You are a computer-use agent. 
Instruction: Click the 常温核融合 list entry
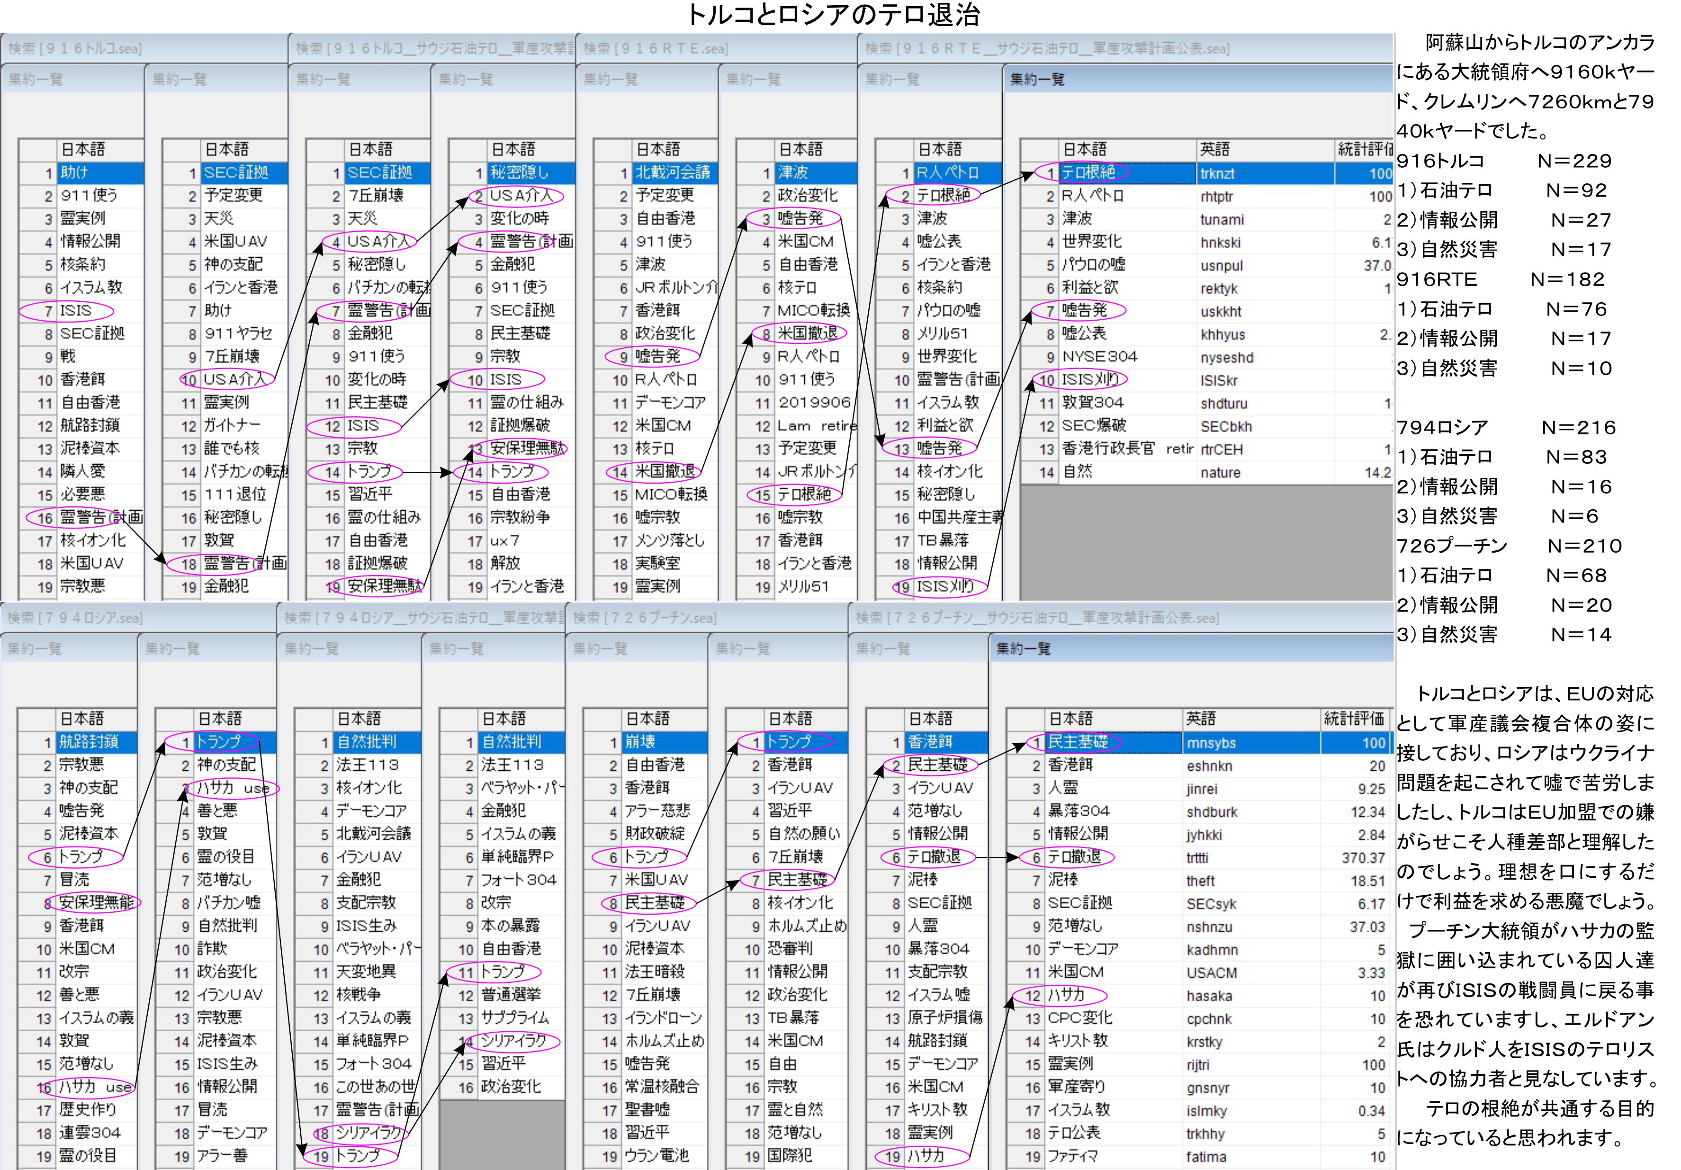coord(663,1087)
